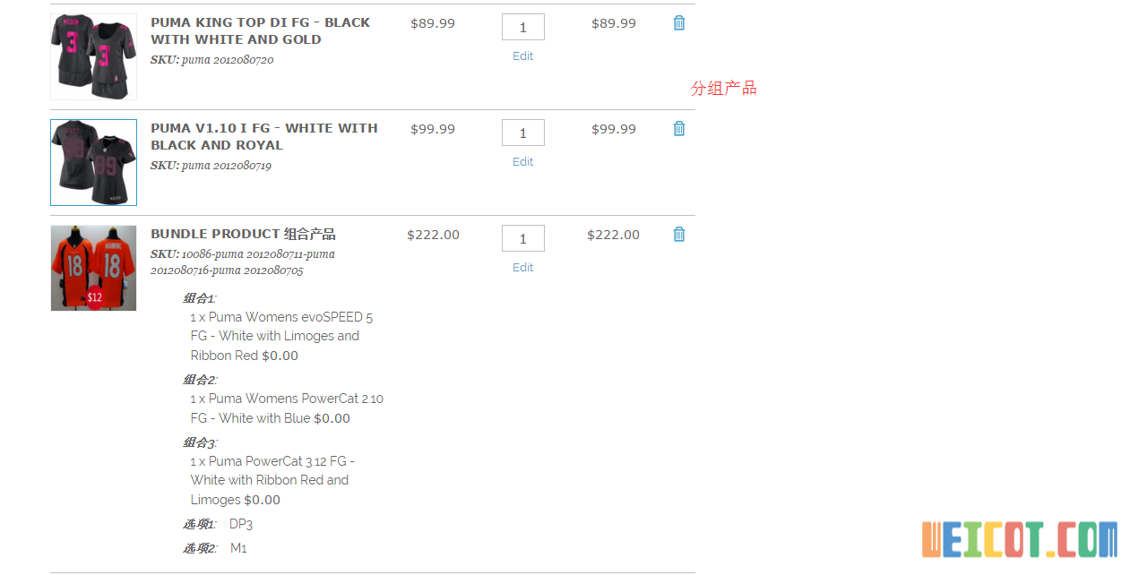This screenshot has height=575, width=1147.
Task: Delete Puma King Top DI FG item with trash icon
Action: tap(679, 23)
